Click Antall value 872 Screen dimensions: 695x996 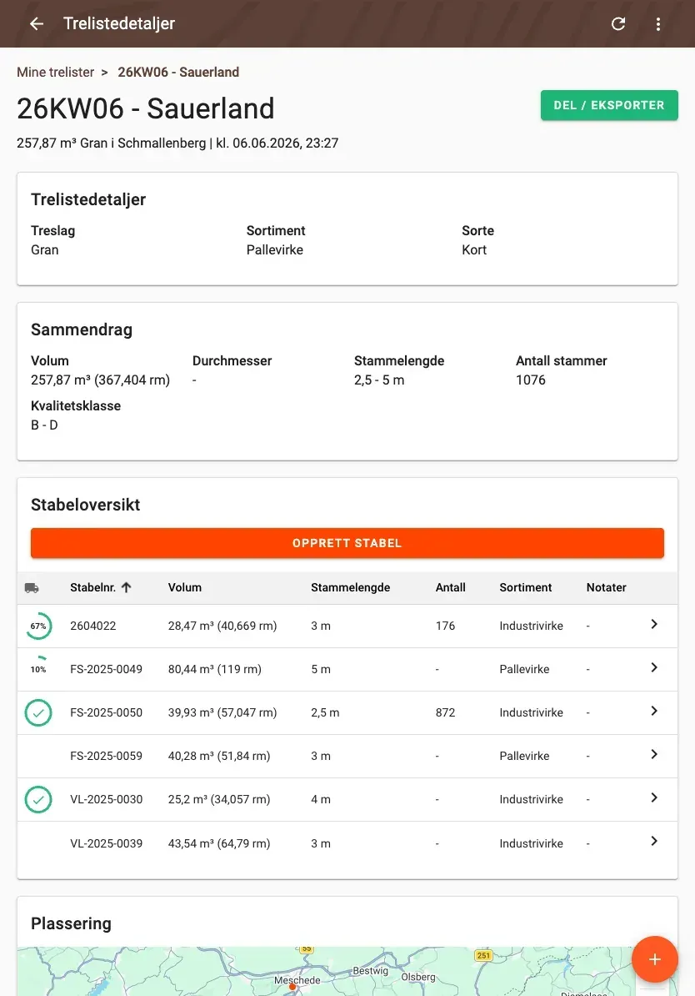[445, 712]
